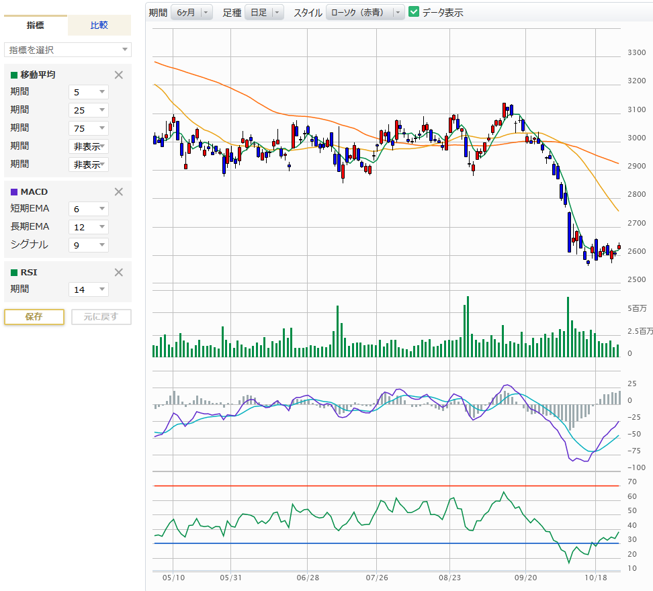Click the green 移動平均 color square

coord(14,75)
